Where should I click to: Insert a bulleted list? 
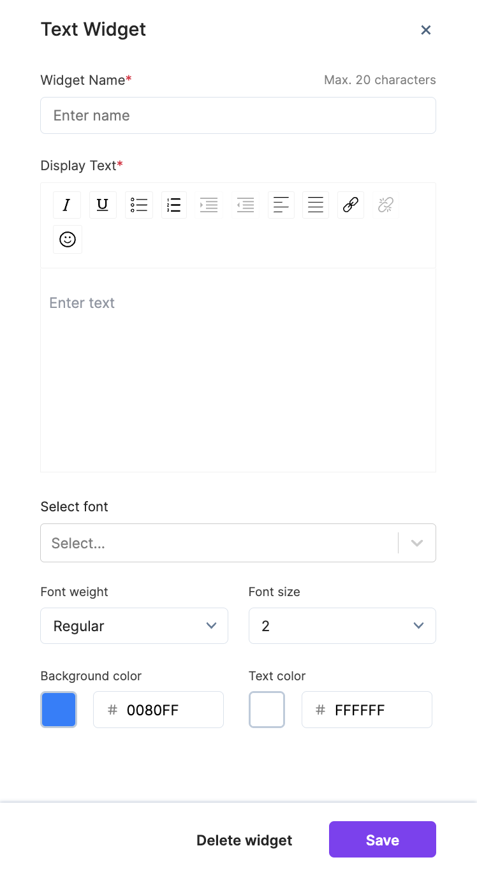coord(138,205)
